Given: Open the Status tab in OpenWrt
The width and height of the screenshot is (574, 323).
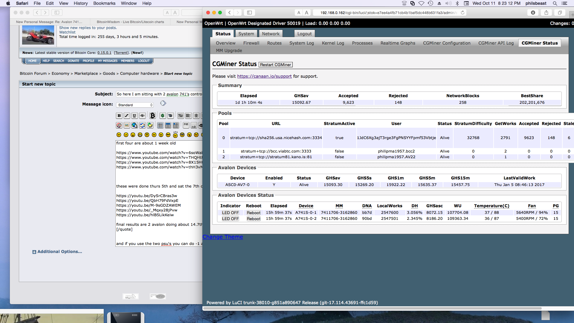Looking at the screenshot, I should pos(223,34).
